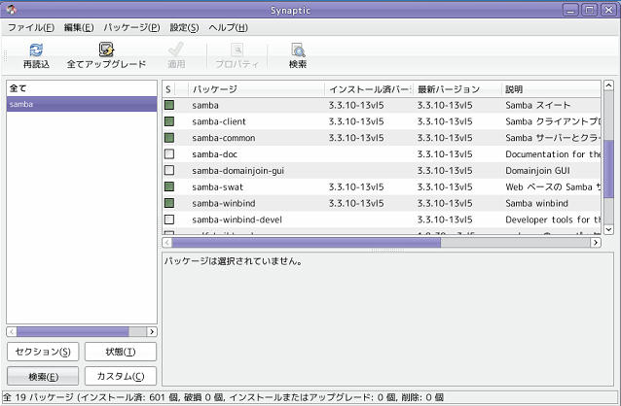Screen dimensions: 621x406
Task: Click the Synaptic title bar app icon
Action: tap(11, 10)
